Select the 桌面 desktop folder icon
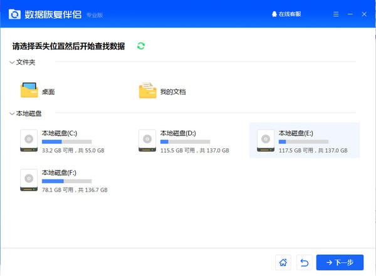 pos(29,91)
